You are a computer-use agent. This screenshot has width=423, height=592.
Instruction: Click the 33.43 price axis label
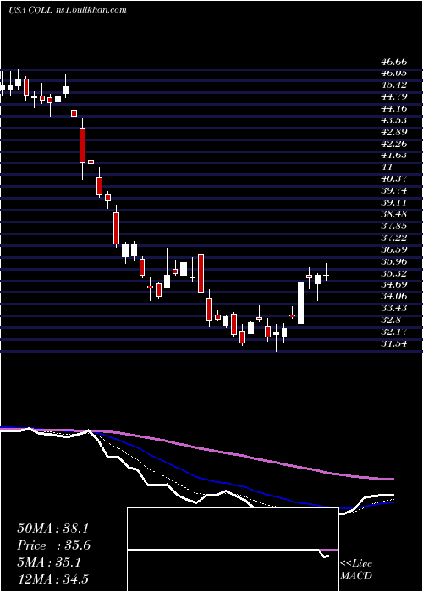[393, 308]
